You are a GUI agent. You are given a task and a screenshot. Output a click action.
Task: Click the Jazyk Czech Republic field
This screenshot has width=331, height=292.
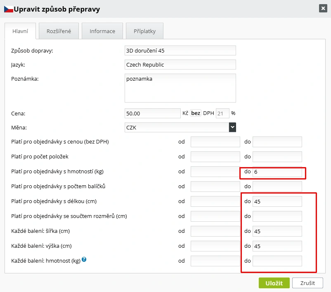180,65
